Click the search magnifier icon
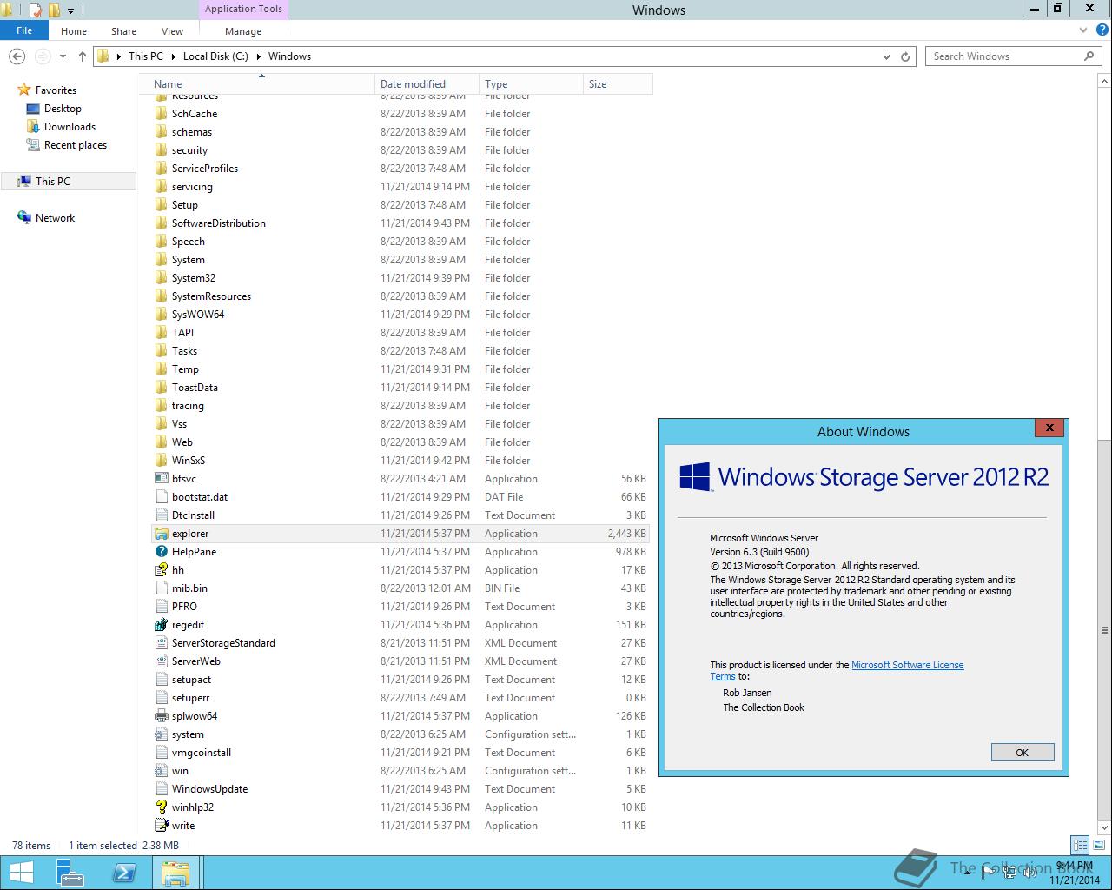Viewport: 1112px width, 890px height. coord(1089,56)
